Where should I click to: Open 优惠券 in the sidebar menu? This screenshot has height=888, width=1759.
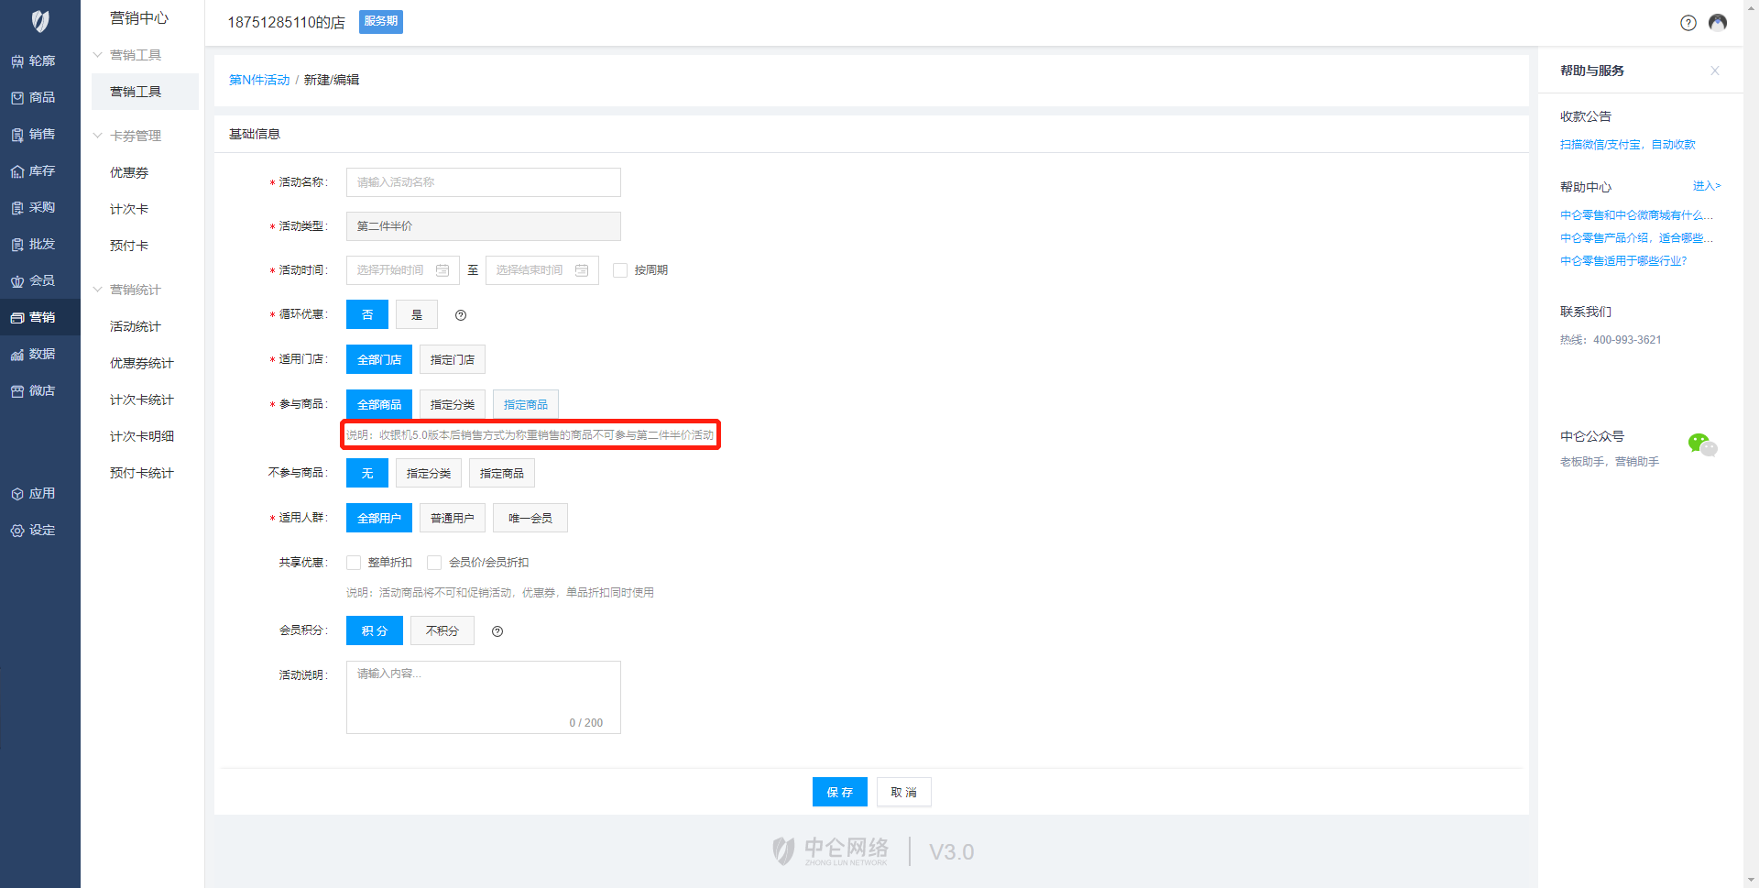129,172
